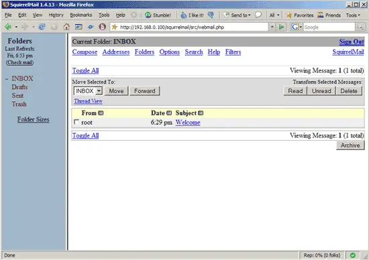Viewport: 369px width, 260px height.
Task: Click the toolbar icon right of Home
Action: 78,27
